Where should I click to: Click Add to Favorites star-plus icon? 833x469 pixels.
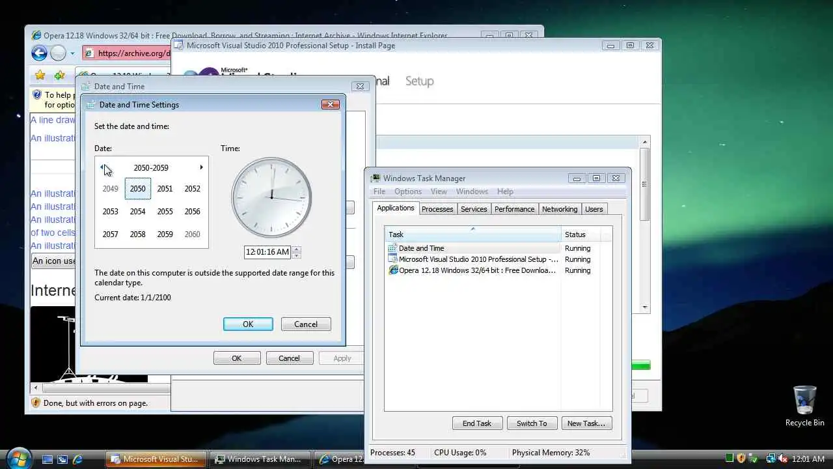click(59, 76)
